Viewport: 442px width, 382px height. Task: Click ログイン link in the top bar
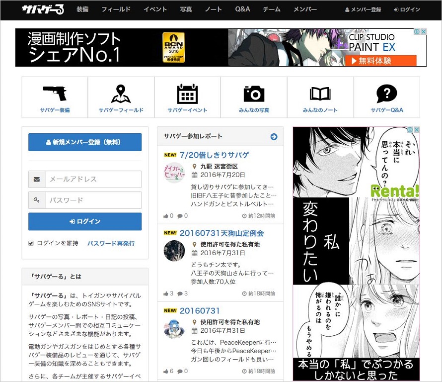click(x=407, y=9)
